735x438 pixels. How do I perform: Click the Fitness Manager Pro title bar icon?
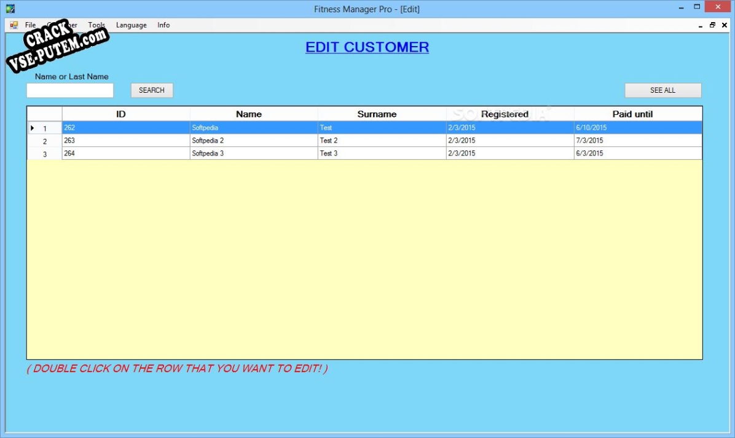[x=10, y=9]
